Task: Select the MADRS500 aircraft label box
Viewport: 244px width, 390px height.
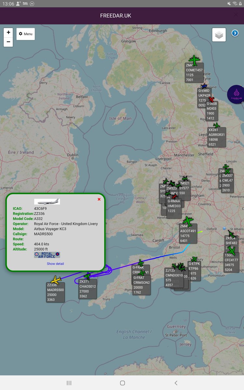Action: 56,292
